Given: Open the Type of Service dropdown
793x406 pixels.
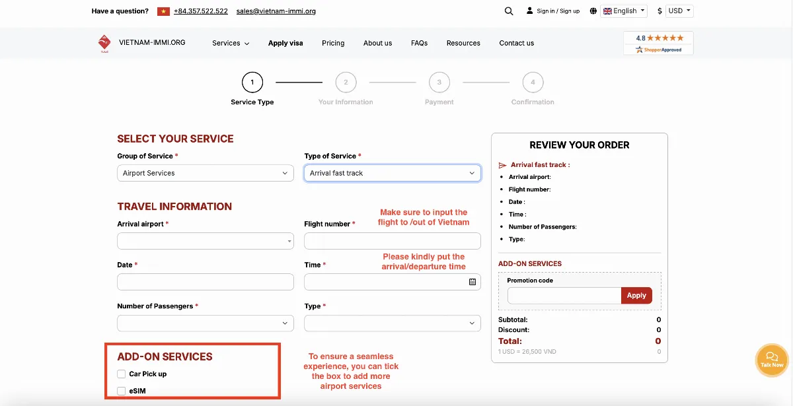Looking at the screenshot, I should pyautogui.click(x=393, y=173).
